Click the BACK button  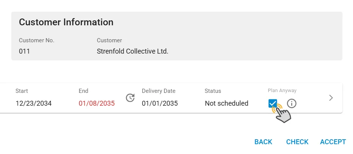[263, 142]
